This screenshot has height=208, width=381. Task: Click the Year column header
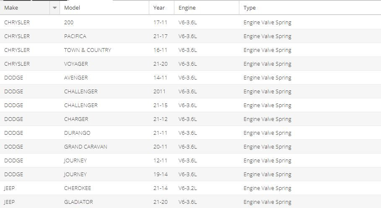(162, 8)
